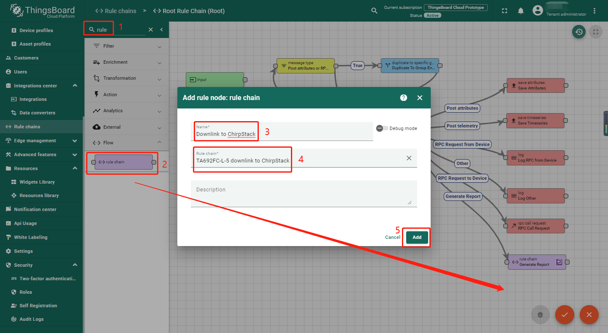
Task: Expand canvas to fullscreen icon
Action: tap(596, 32)
